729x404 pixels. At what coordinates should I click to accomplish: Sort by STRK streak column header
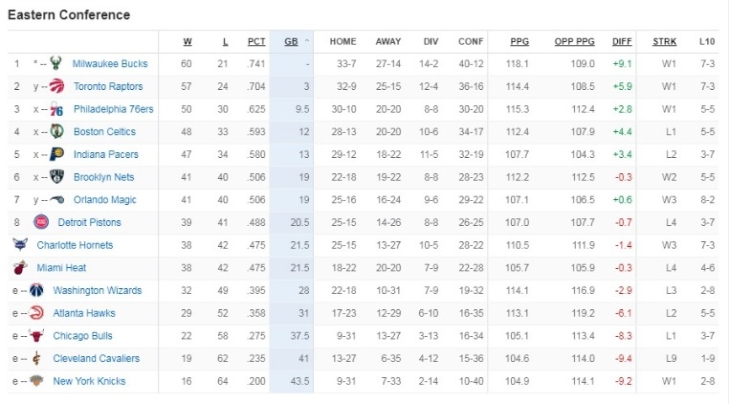click(664, 42)
